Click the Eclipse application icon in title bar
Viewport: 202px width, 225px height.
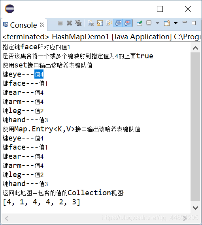point(9,9)
